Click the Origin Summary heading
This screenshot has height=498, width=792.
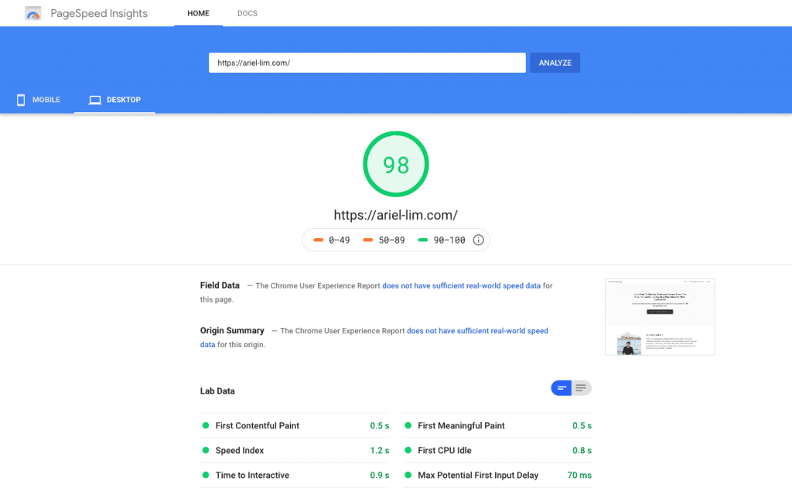232,330
